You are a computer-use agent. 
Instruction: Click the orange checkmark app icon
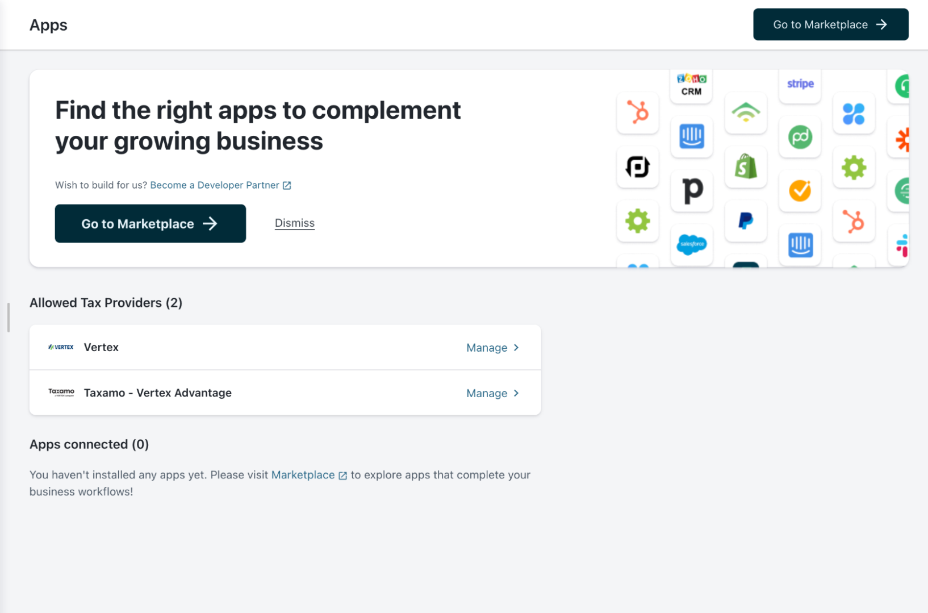tap(800, 191)
